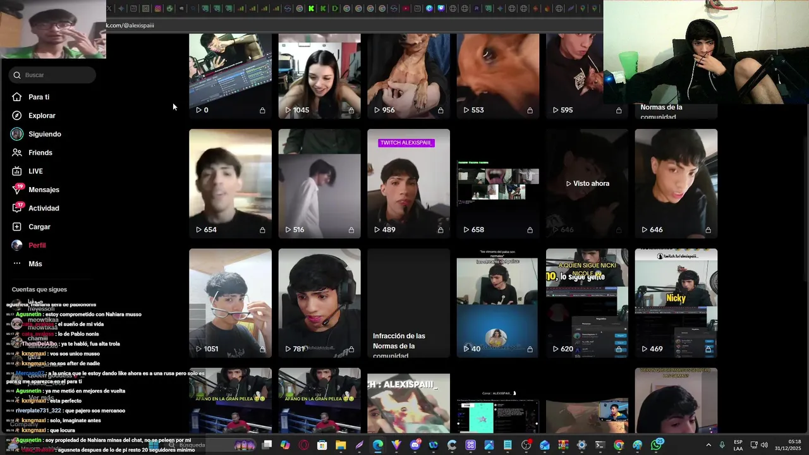Click Cargar upload plus icon
809x455 pixels.
point(17,226)
